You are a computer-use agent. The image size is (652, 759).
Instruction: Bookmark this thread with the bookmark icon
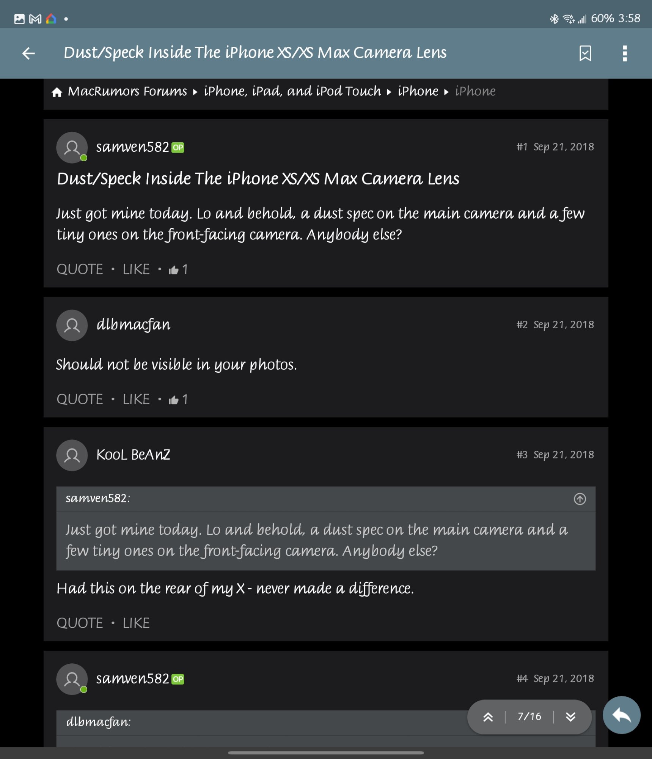tap(585, 54)
